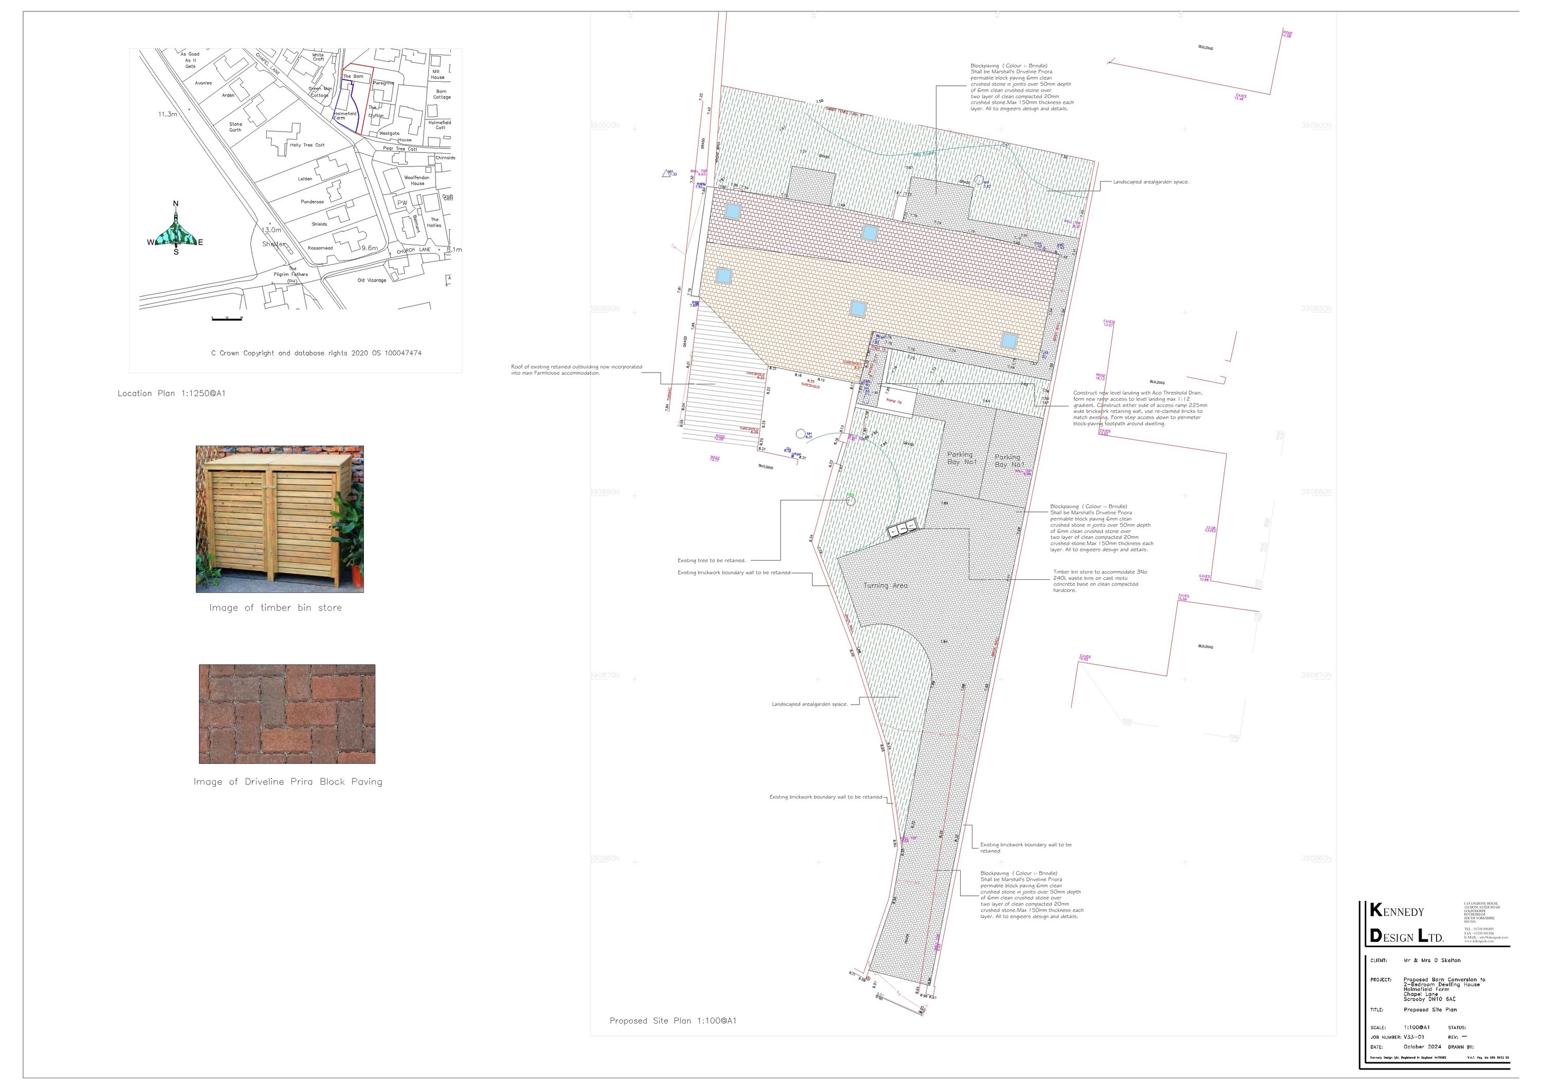The width and height of the screenshot is (1542, 1089).
Task: Click the left Parking Bay No1 label
Action: click(961, 458)
